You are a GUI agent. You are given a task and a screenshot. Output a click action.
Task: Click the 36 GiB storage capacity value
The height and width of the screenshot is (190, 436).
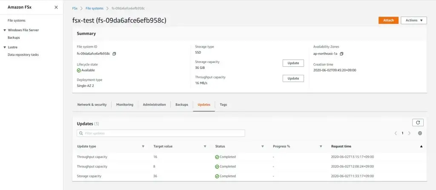click(200, 68)
